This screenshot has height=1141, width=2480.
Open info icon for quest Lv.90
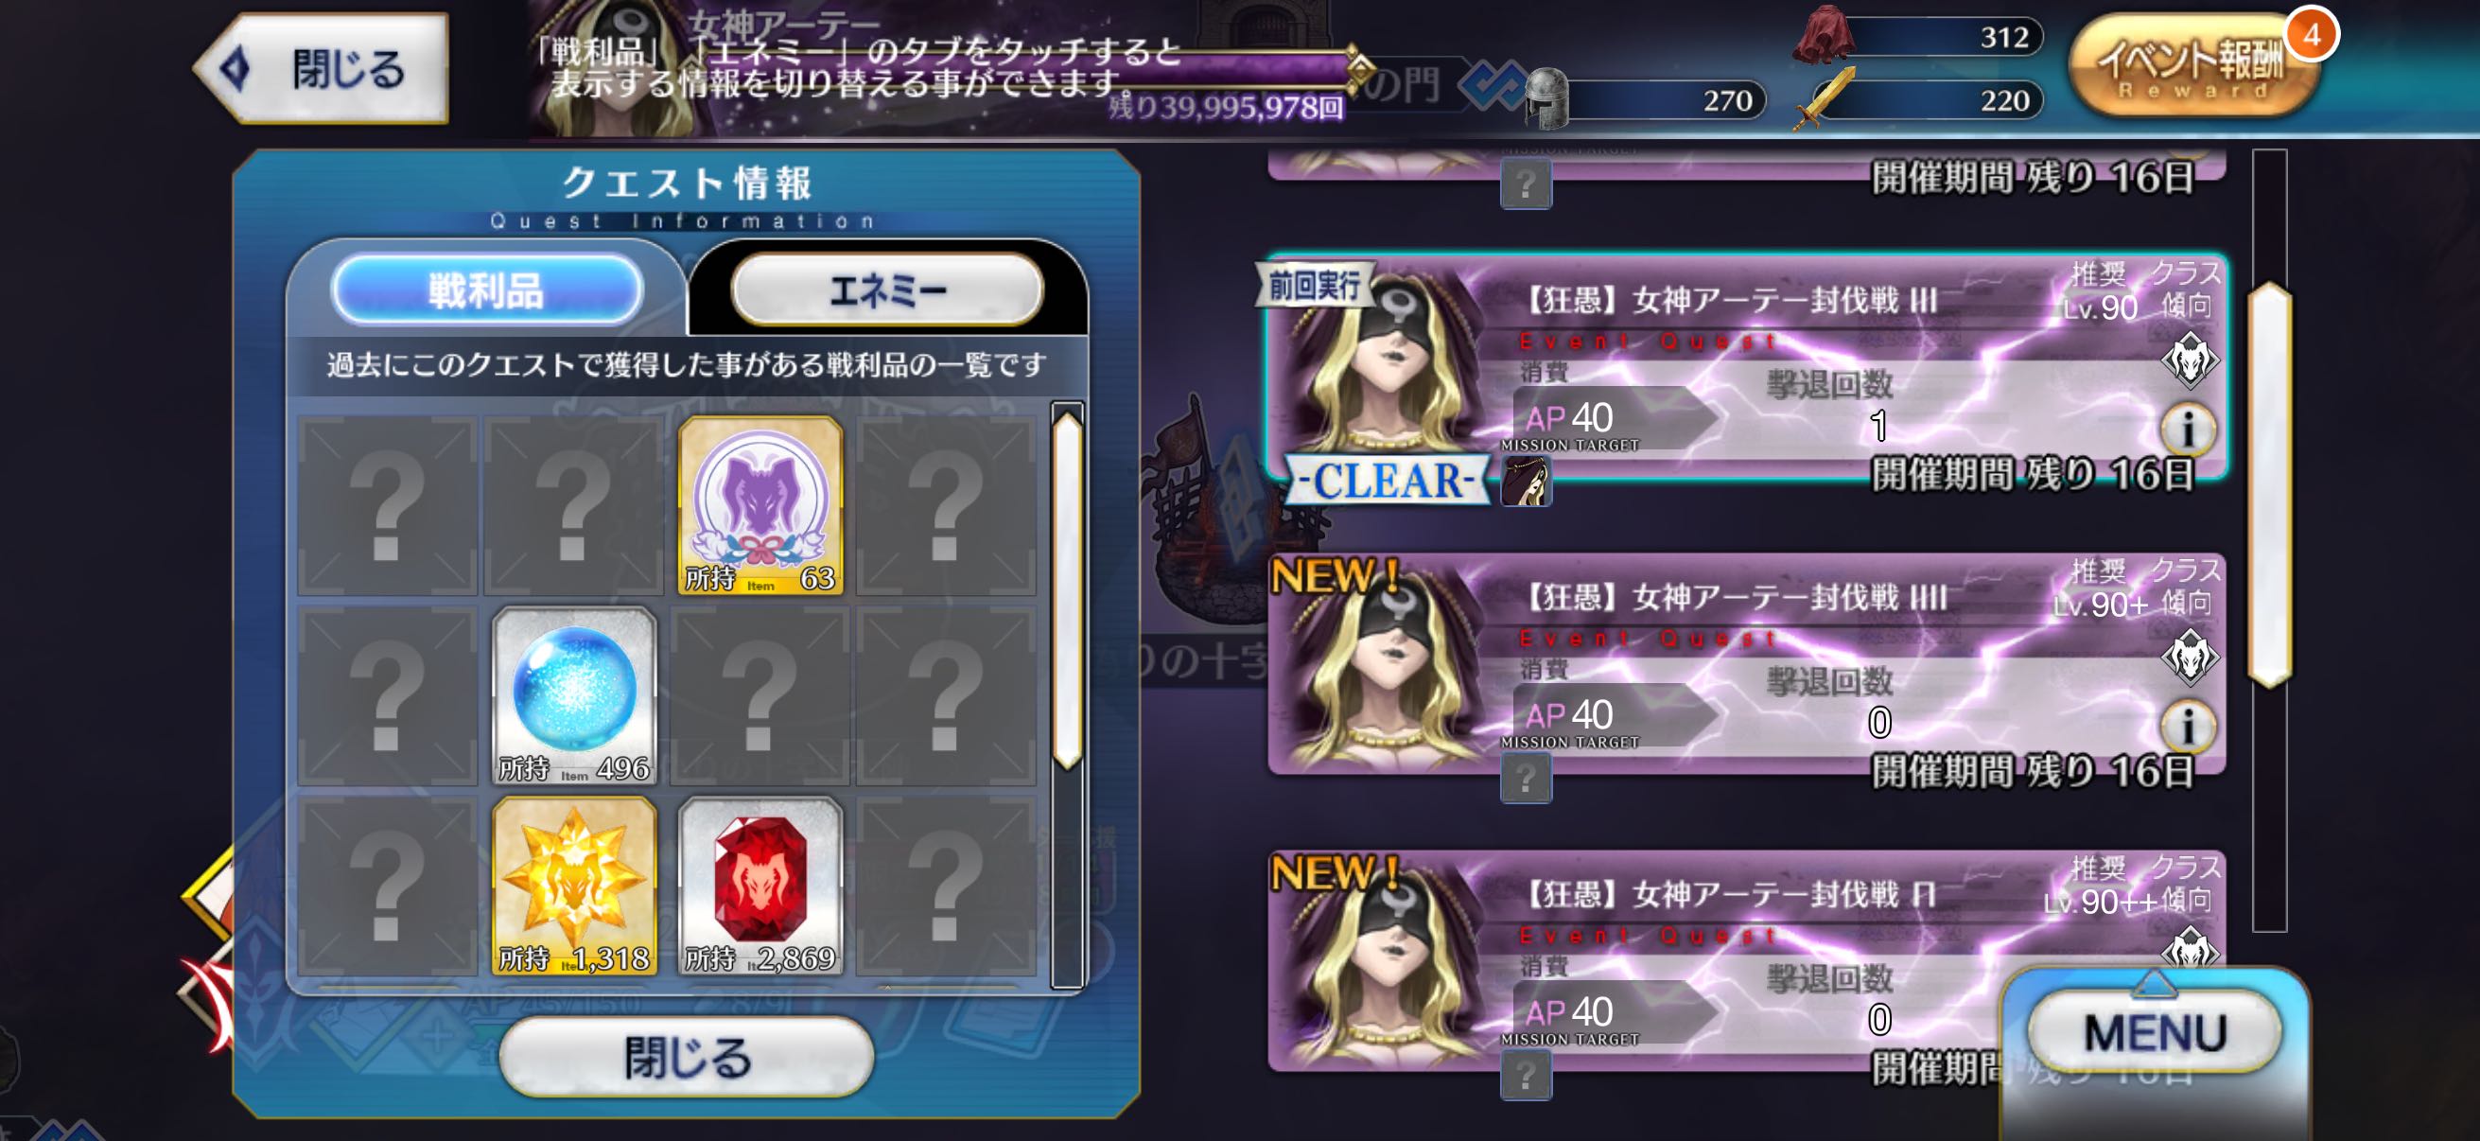(2188, 430)
